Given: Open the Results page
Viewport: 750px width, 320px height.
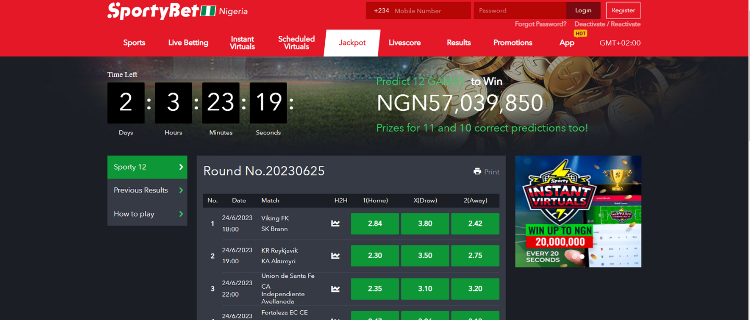Looking at the screenshot, I should pos(459,43).
